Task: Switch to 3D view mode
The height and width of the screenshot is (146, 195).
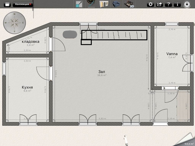Action: click(x=129, y=4)
